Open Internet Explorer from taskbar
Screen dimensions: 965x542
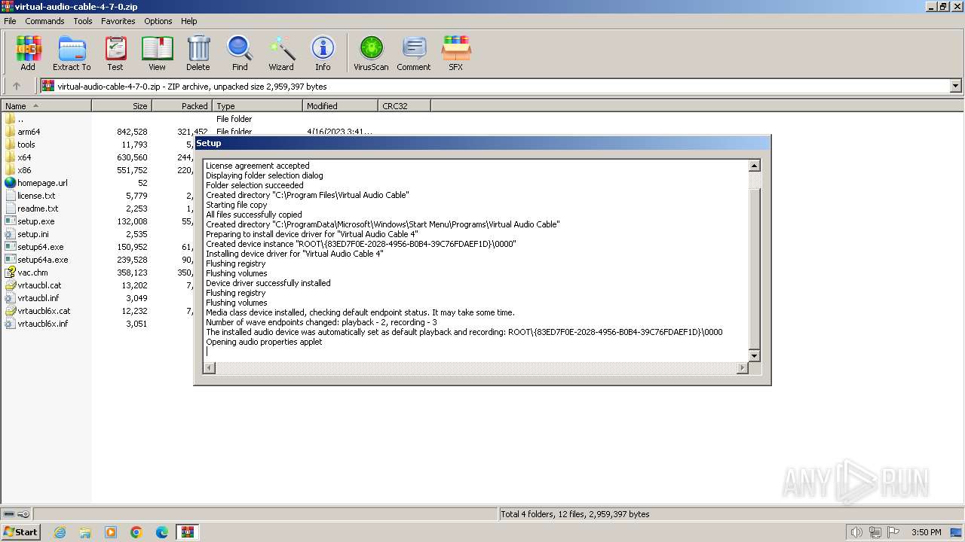[60, 532]
